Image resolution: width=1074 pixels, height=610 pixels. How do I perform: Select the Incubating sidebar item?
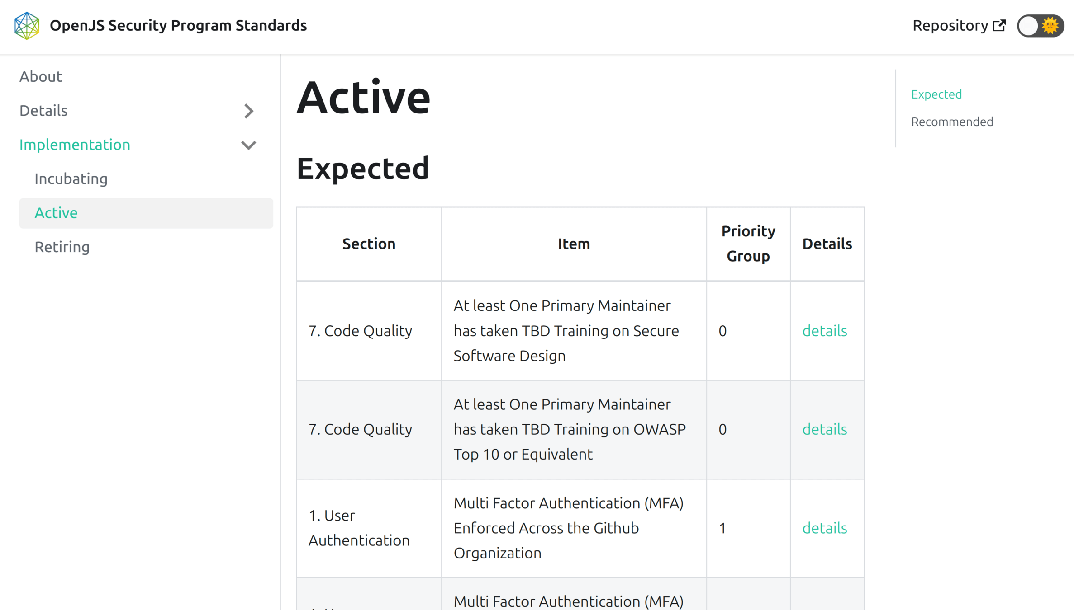point(71,179)
